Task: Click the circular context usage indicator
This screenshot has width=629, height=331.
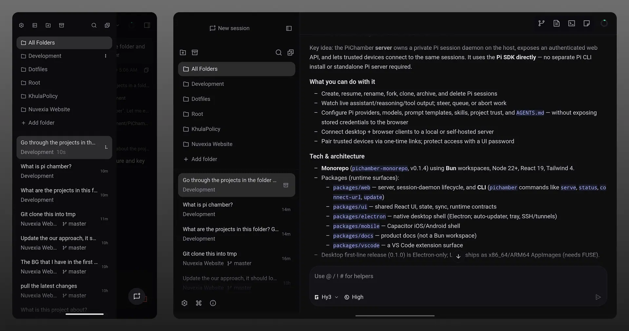Action: pyautogui.click(x=604, y=23)
